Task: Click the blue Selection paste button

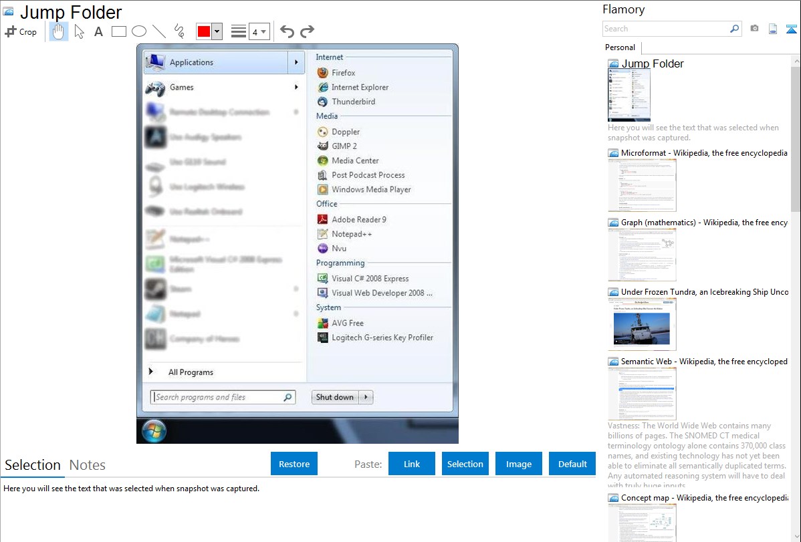Action: pyautogui.click(x=465, y=464)
